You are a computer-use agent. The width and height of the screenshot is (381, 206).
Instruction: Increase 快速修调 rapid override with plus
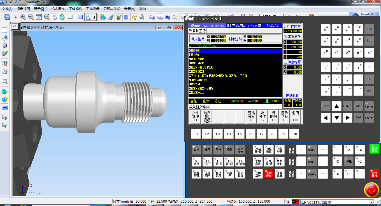323,161
